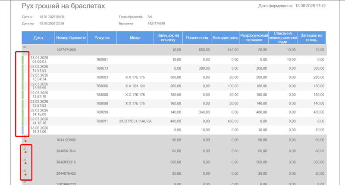Expand the bracelet 3844076452 group
This screenshot has height=185, width=345.
pos(24,170)
